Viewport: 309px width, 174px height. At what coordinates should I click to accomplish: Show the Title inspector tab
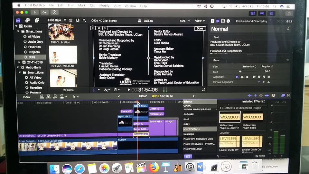pos(218,21)
